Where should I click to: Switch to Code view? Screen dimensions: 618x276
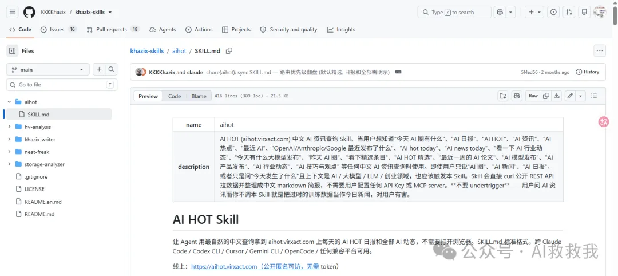click(175, 96)
